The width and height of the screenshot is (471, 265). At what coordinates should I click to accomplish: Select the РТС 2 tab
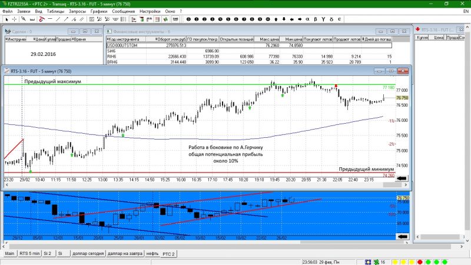point(168,254)
